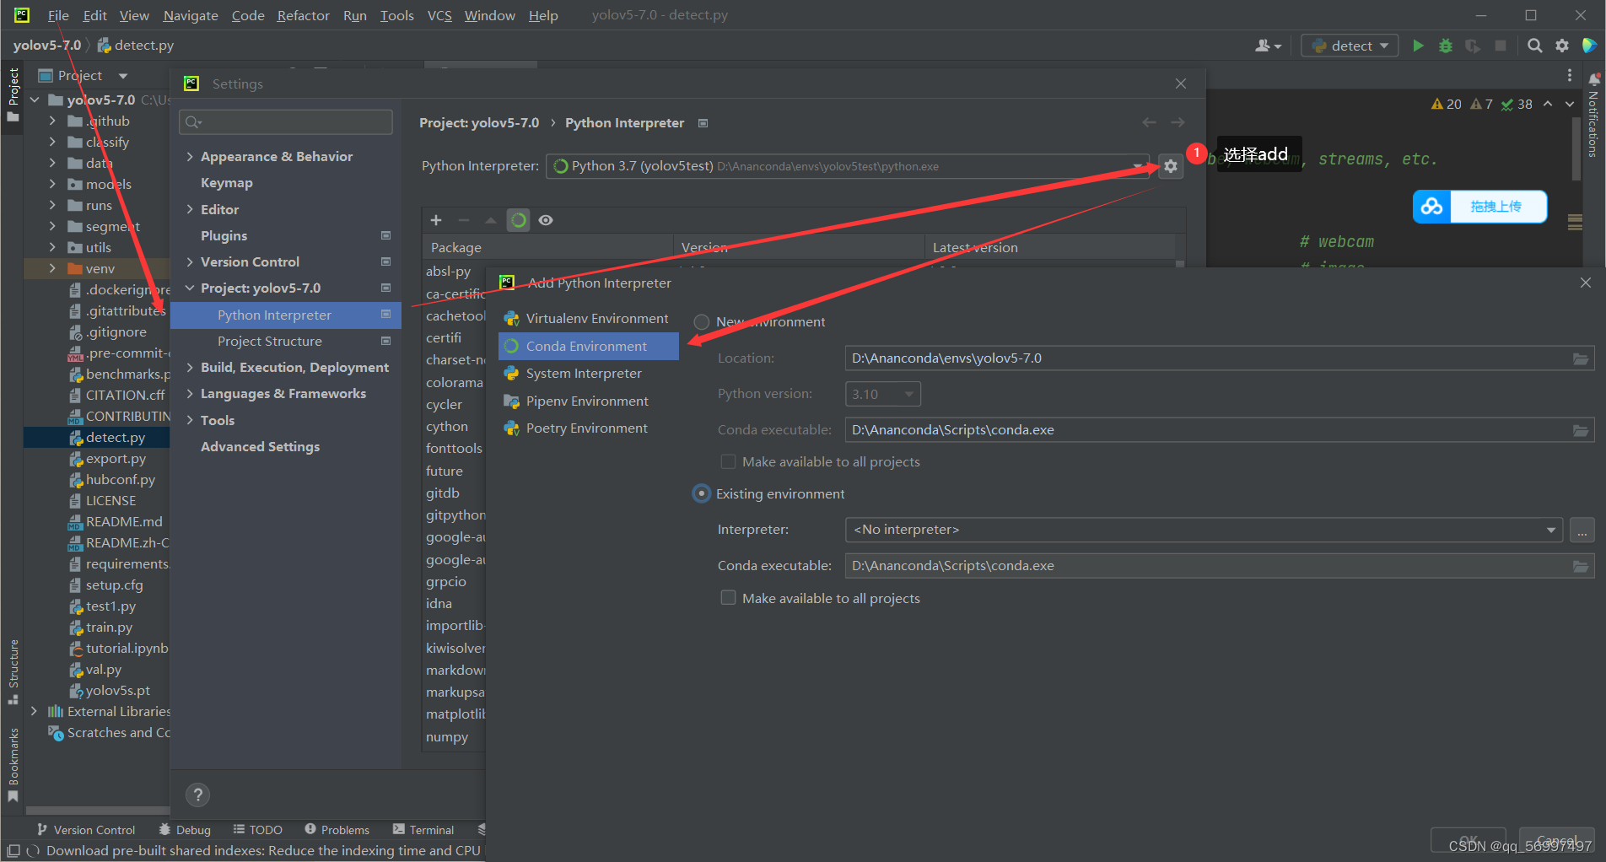Viewport: 1606px width, 862px height.
Task: Select Poetry Environment option
Action: click(x=589, y=428)
